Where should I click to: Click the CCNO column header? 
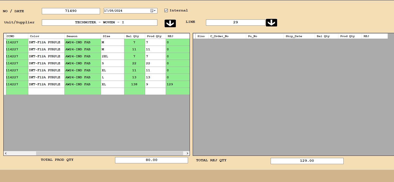click(17, 36)
